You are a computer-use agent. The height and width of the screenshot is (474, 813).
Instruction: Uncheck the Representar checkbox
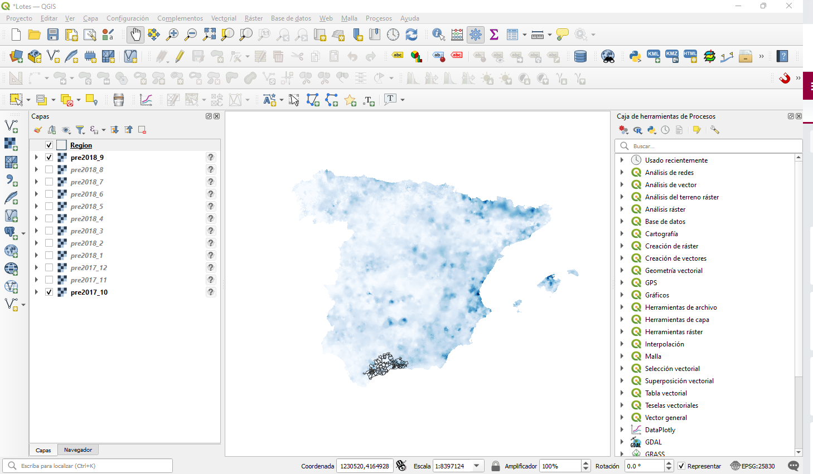tap(681, 466)
